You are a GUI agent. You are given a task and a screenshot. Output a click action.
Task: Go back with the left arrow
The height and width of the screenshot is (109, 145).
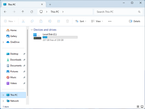point(5,12)
